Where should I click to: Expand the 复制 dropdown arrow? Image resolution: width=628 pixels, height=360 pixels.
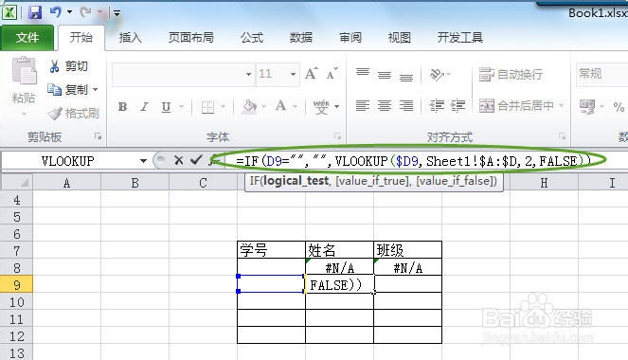tap(96, 89)
